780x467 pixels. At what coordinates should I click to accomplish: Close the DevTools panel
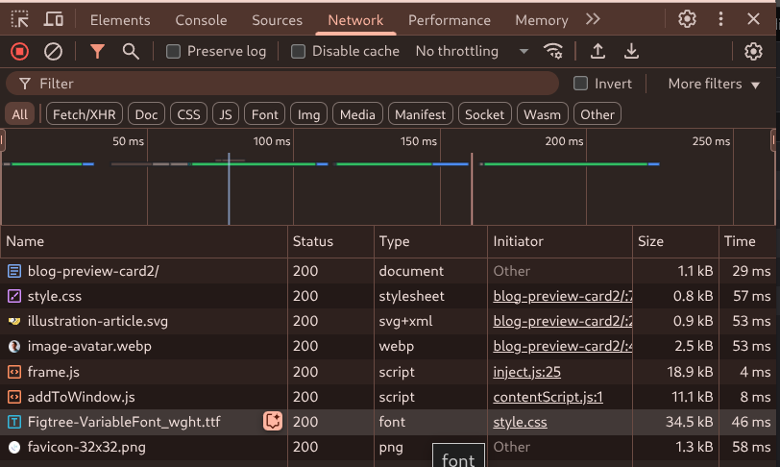(x=753, y=19)
